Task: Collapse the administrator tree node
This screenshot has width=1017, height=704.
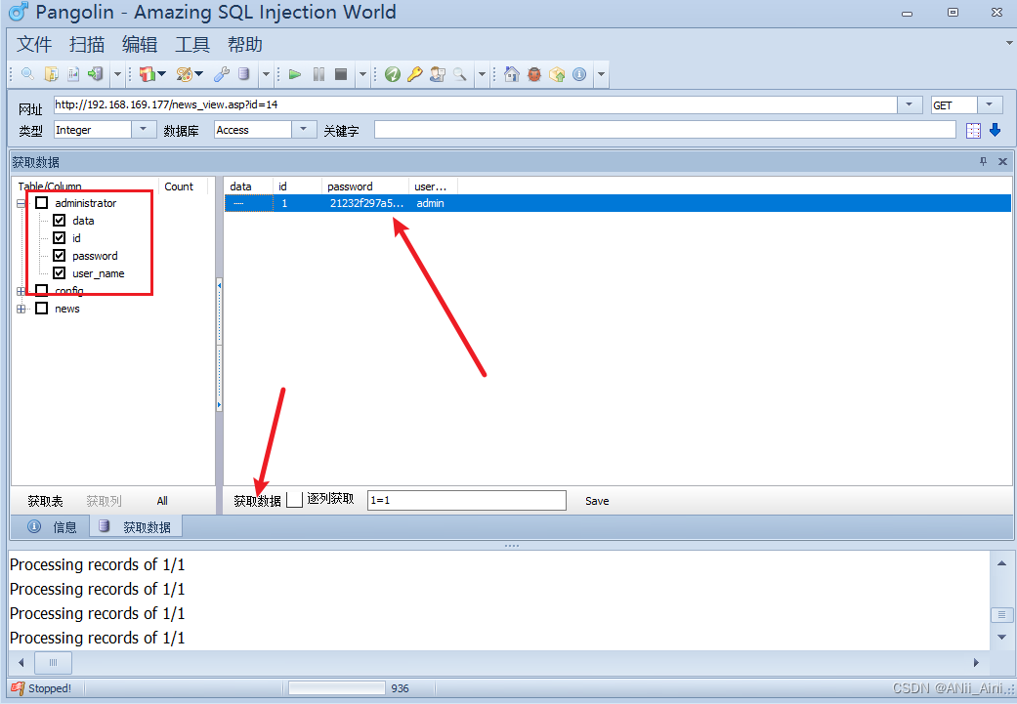Action: (21, 203)
